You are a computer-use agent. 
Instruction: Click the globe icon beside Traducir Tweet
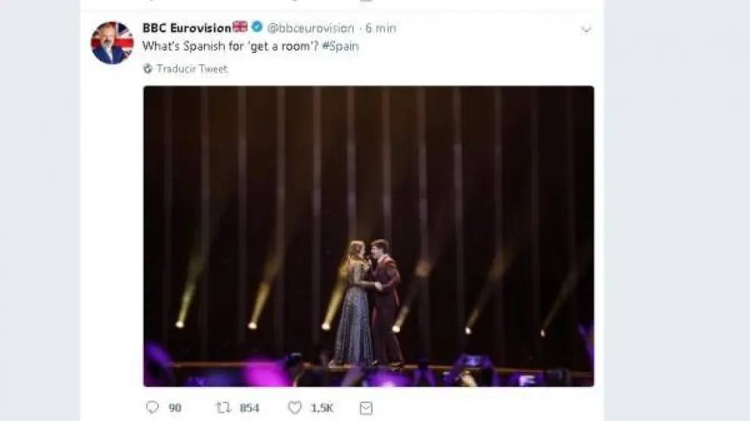pyautogui.click(x=148, y=69)
